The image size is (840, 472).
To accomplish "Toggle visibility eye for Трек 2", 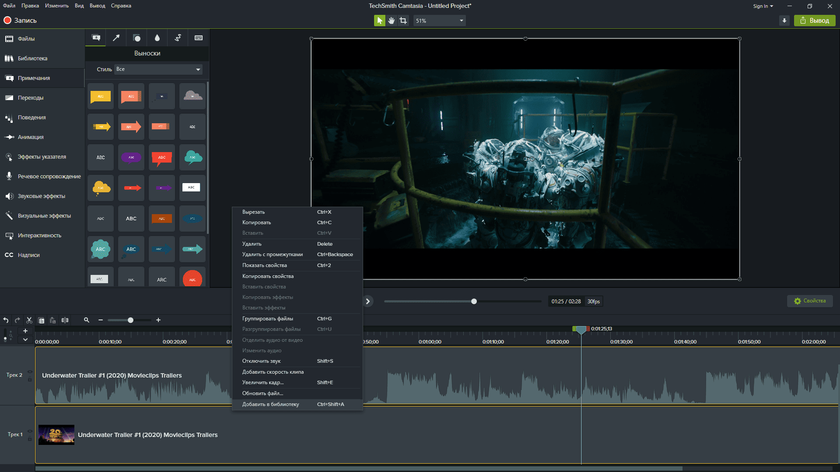I will point(30,372).
